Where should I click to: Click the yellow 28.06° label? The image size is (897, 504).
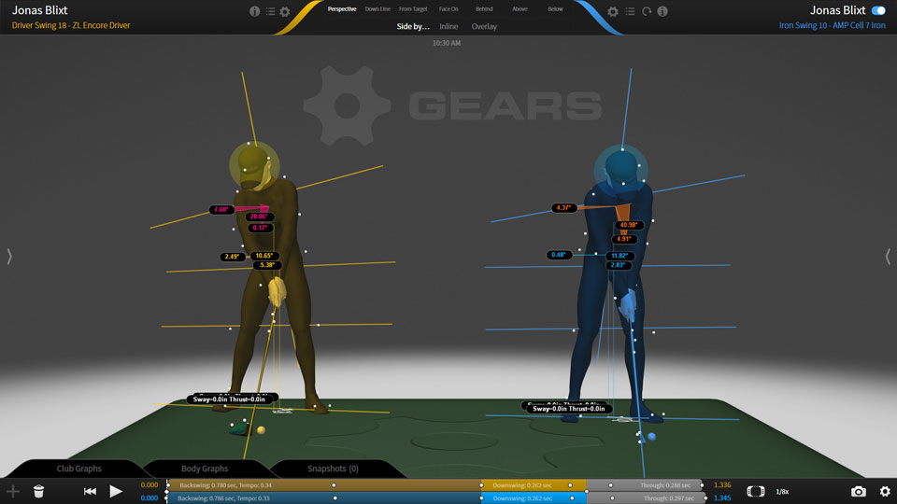coord(259,217)
